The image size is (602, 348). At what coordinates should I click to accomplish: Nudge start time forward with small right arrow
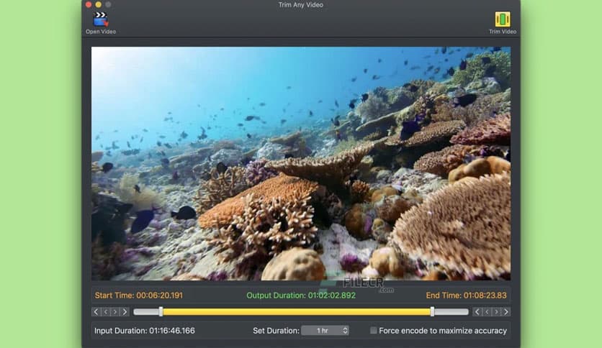[114, 312]
